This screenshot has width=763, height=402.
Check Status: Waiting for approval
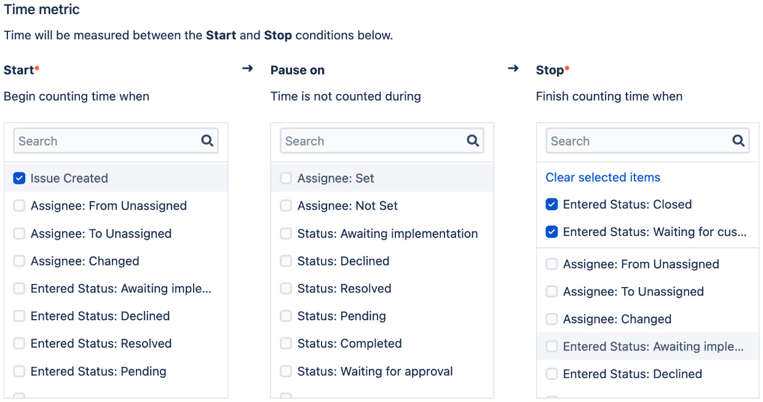286,371
